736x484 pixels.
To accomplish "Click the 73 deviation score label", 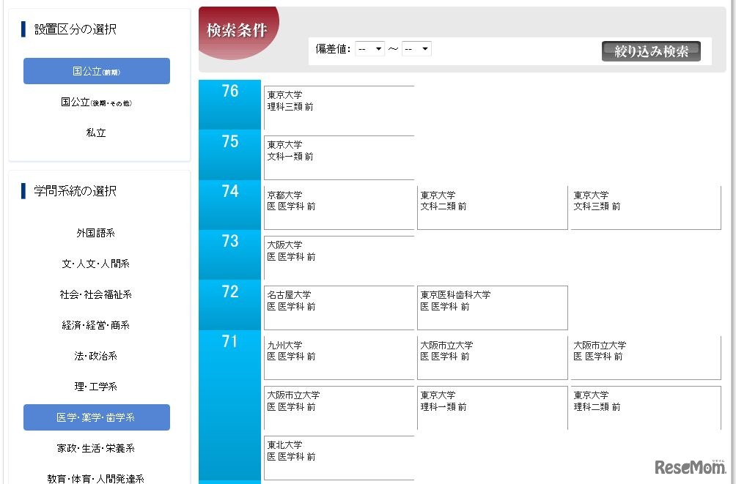I will point(230,241).
